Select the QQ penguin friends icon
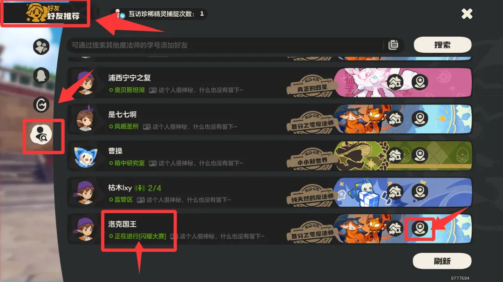503x282 pixels. pos(41,76)
